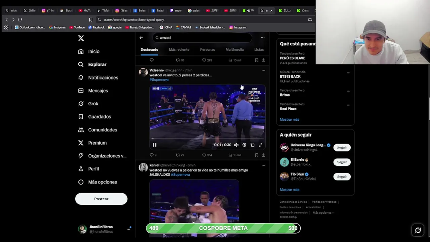Toggle picture-in-picture on the video
This screenshot has width=430, height=242.
coord(252,145)
